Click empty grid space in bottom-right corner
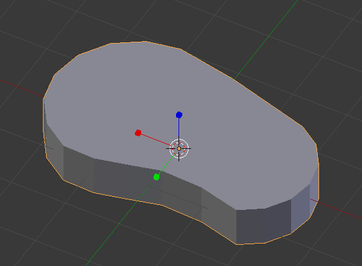362x266 pixels. 335,245
